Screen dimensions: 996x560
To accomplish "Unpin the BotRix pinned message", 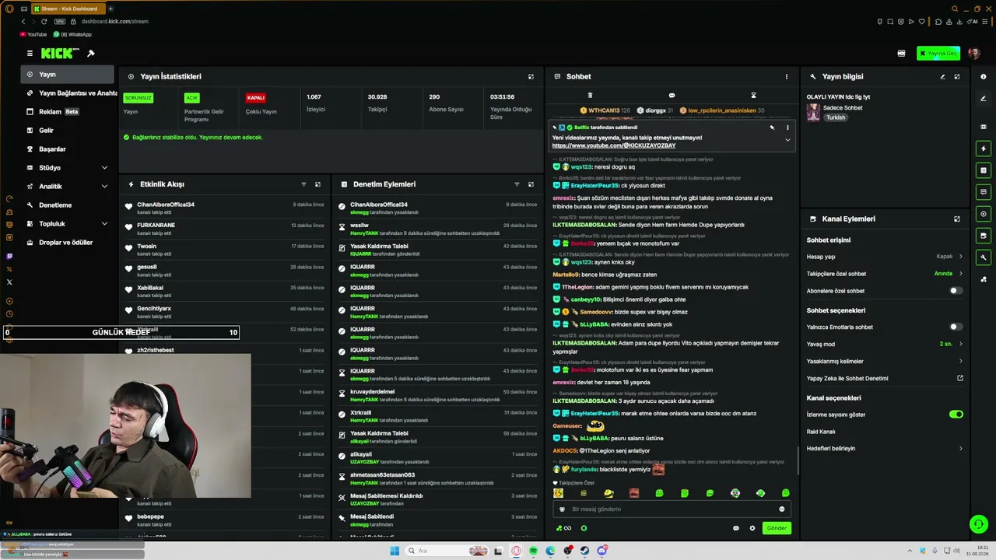I will click(x=772, y=128).
